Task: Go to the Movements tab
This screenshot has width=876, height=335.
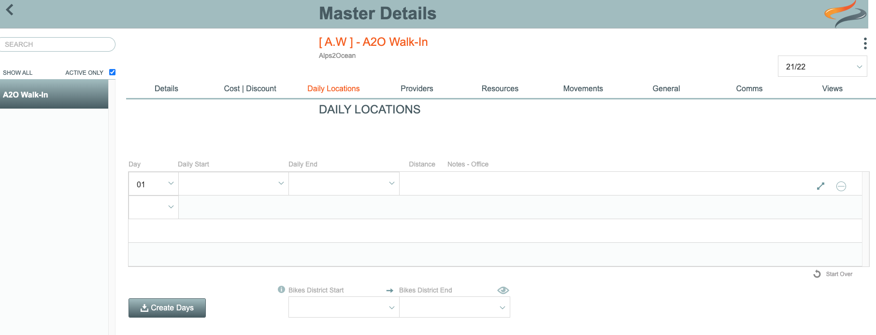Action: click(583, 88)
